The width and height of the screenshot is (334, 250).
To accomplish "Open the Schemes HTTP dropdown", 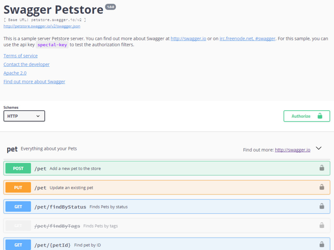I will click(24, 116).
